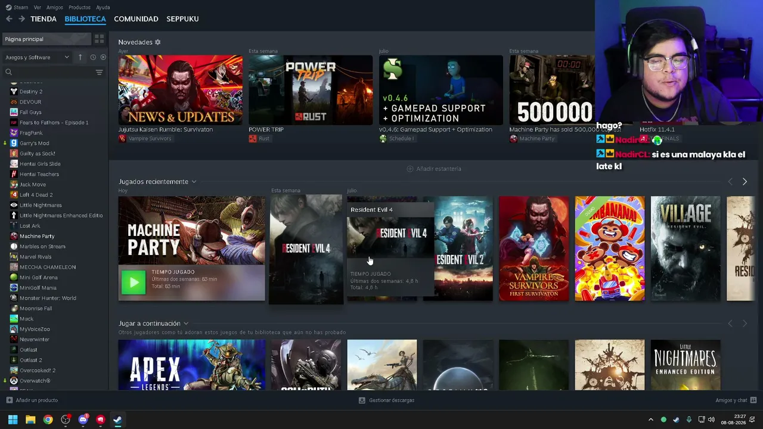Click the add-product plus icon
Image resolution: width=763 pixels, height=429 pixels.
click(9, 400)
